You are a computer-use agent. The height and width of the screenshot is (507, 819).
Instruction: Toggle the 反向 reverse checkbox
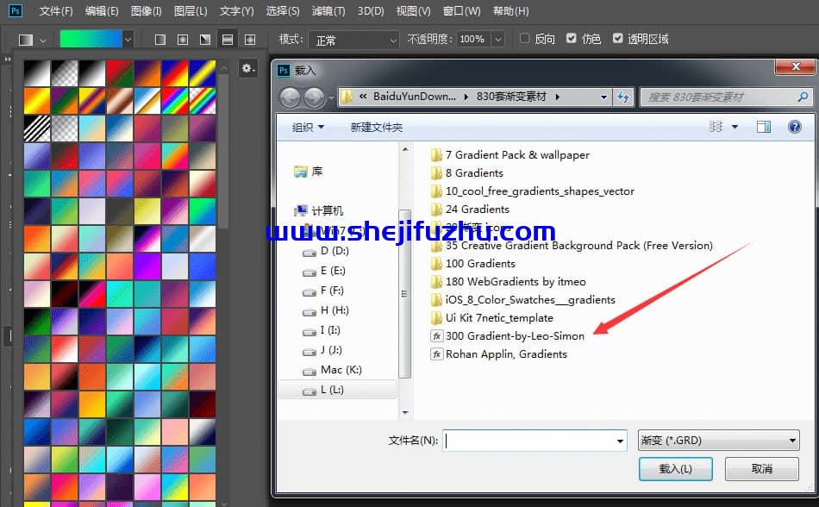point(524,38)
